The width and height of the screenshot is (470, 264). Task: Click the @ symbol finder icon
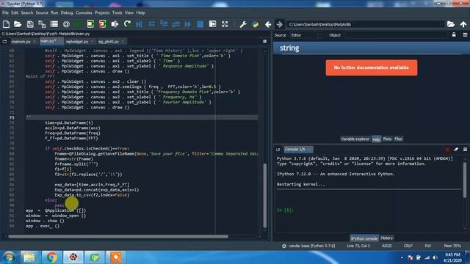click(x=66, y=24)
